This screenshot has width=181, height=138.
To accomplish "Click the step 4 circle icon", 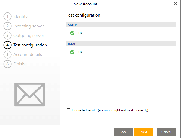I will (x=8, y=45).
